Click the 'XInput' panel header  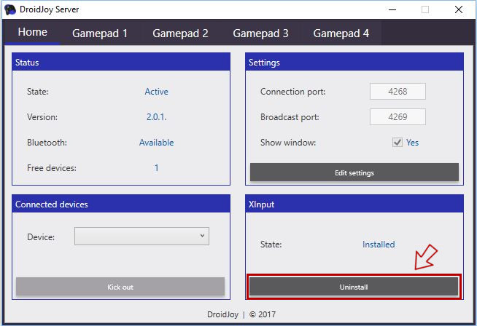click(x=354, y=204)
